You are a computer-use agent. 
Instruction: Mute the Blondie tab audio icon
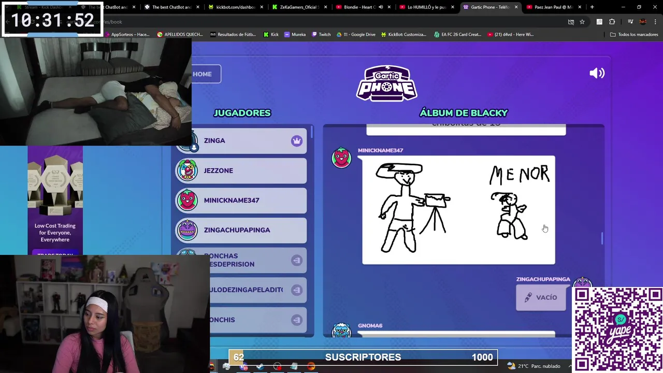tap(381, 7)
